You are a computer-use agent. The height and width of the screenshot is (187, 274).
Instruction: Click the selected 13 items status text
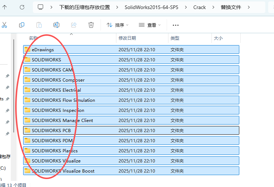13,185
